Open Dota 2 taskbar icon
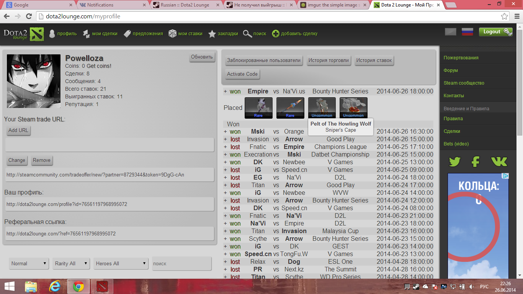This screenshot has height=294, width=523. (102, 286)
